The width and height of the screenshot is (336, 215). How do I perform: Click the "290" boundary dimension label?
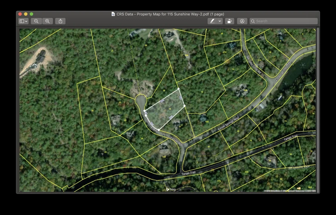(x=171, y=117)
